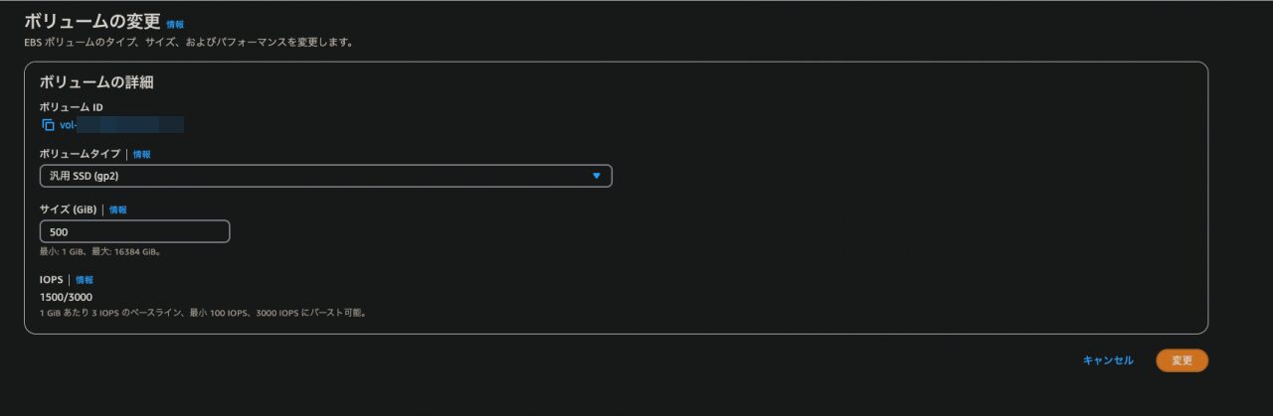This screenshot has height=416, width=1273.
Task: Open 情報 link beside IOPS label
Action: [x=85, y=280]
